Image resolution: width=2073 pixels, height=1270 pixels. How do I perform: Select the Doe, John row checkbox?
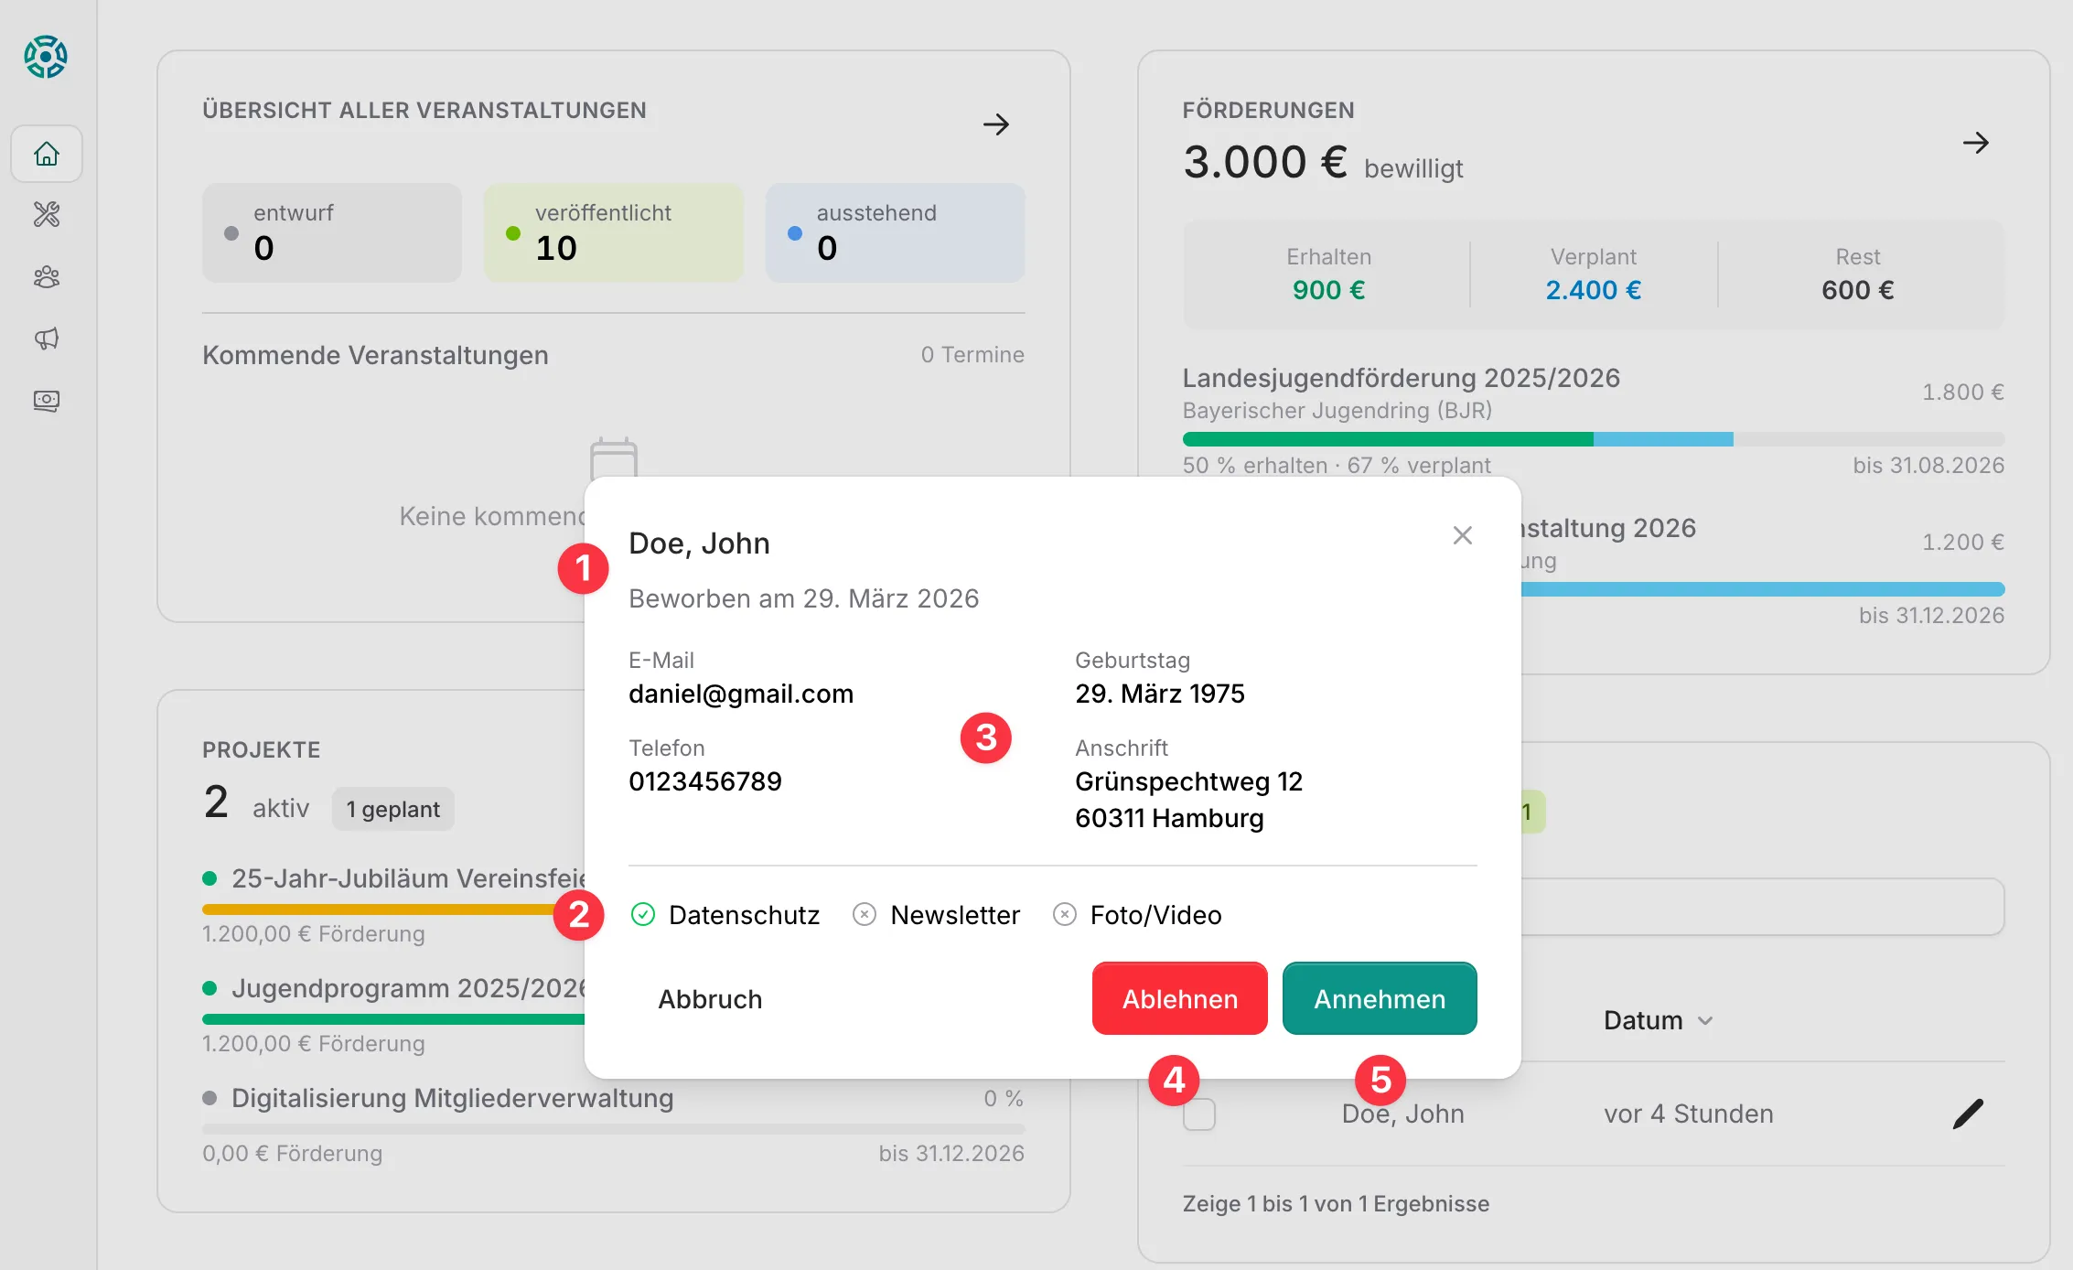(1199, 1114)
